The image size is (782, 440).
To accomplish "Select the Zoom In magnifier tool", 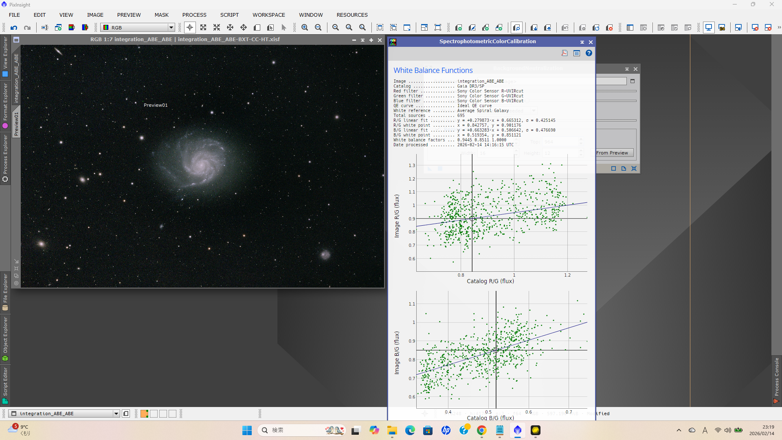I will click(x=305, y=28).
